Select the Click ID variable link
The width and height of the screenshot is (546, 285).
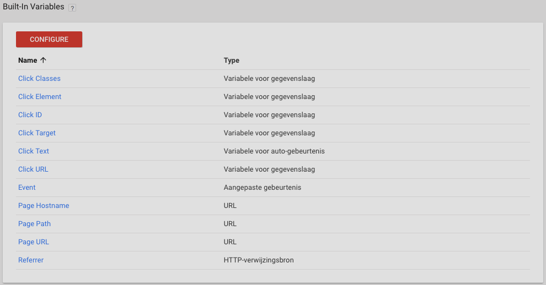(x=30, y=115)
